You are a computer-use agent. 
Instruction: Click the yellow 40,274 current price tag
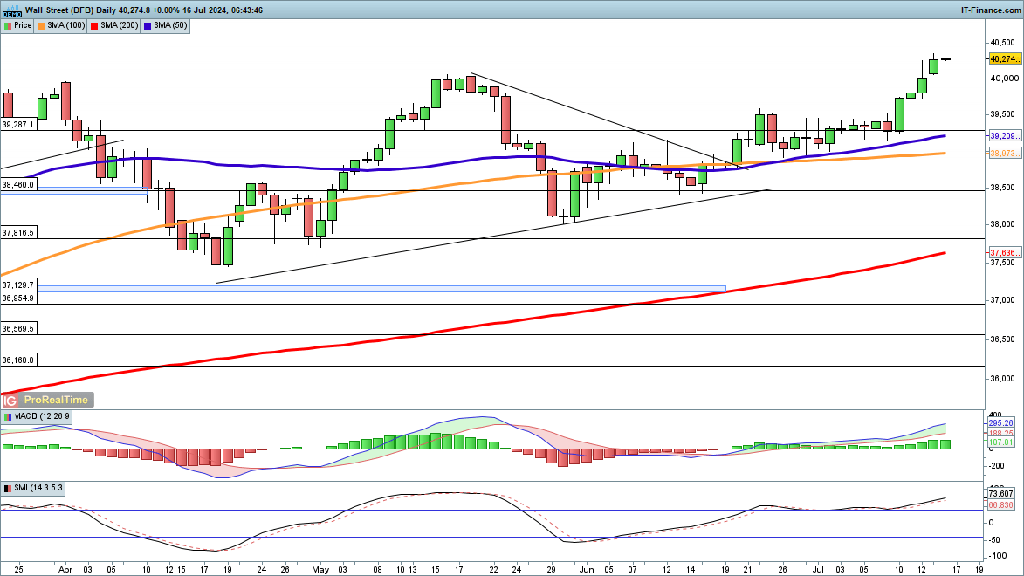(x=1004, y=59)
